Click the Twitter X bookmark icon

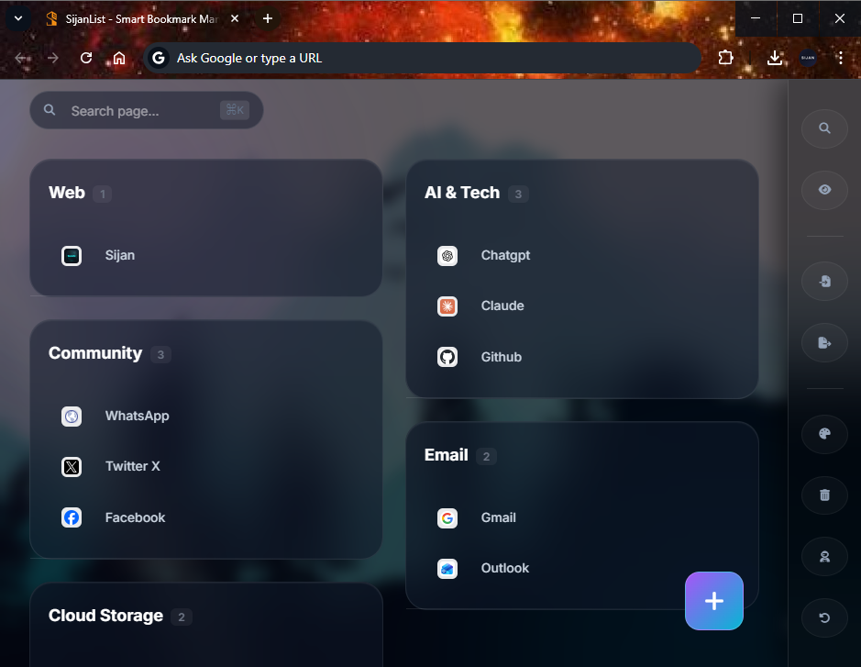click(72, 466)
